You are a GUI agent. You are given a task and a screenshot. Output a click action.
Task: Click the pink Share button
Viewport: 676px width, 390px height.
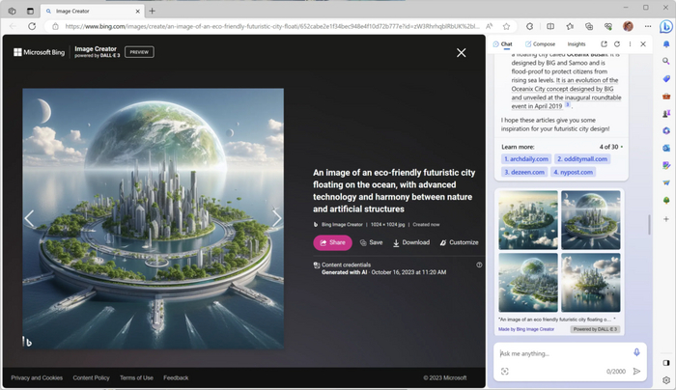pyautogui.click(x=332, y=242)
